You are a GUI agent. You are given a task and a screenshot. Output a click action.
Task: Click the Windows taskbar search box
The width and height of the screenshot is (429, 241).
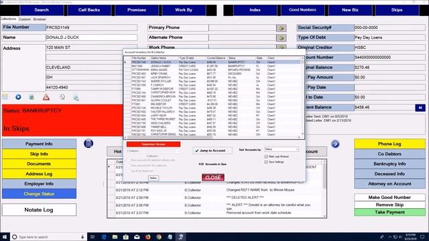[48, 237]
